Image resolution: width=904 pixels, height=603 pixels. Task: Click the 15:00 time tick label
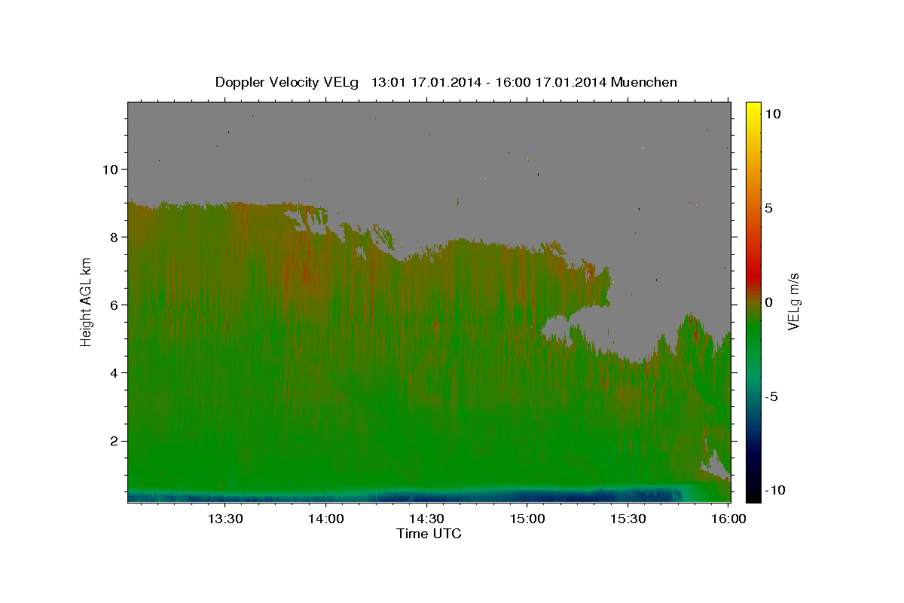527,519
